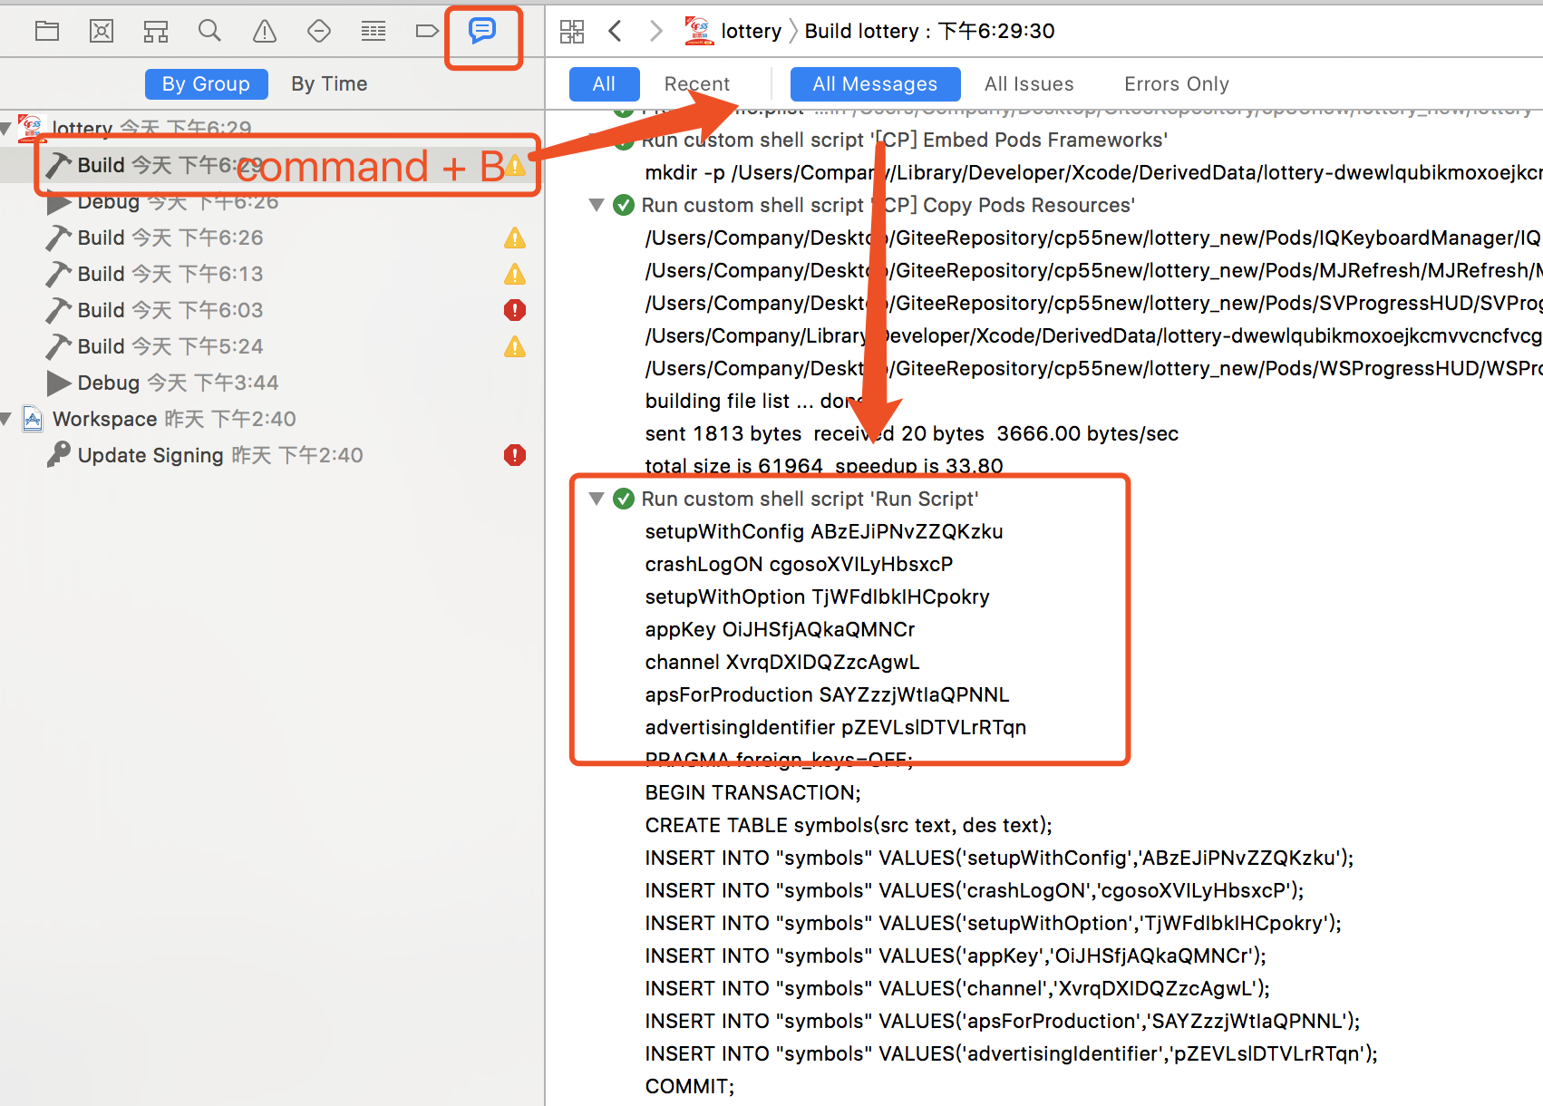Click the warning icon on Build 下午5:24

coord(515,346)
